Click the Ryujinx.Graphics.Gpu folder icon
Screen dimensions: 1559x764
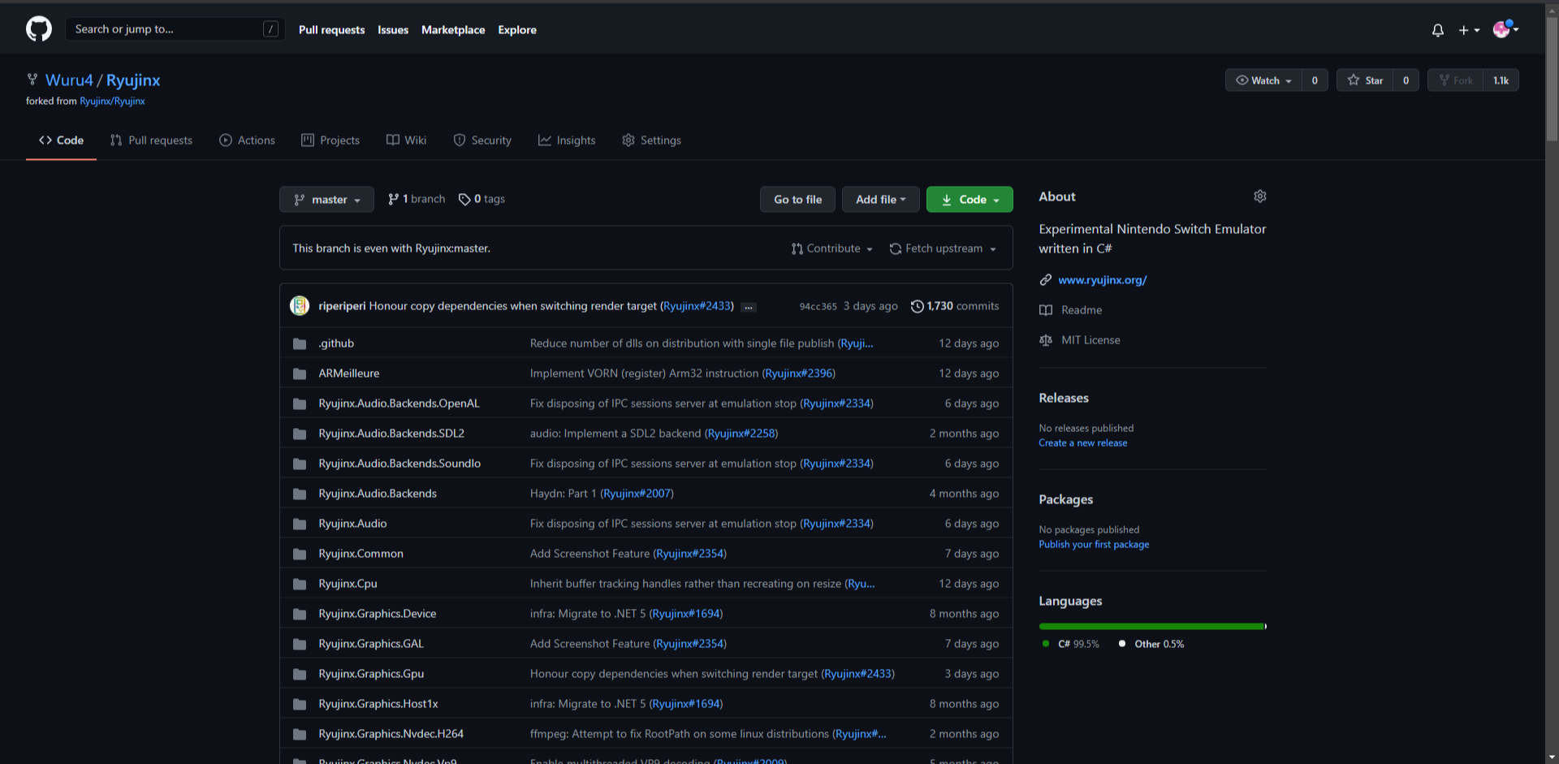(x=300, y=674)
